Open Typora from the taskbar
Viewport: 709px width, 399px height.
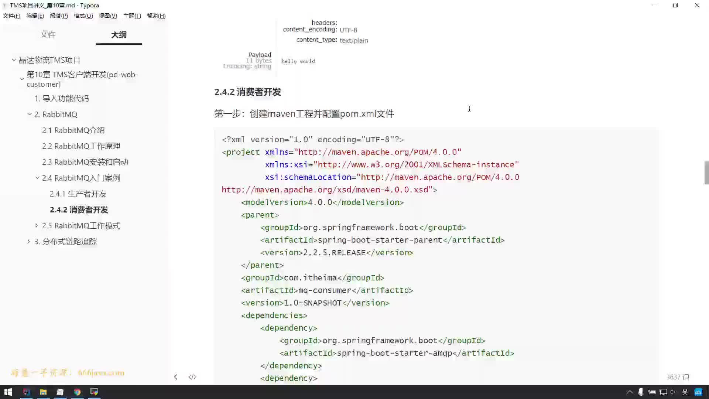(x=60, y=392)
